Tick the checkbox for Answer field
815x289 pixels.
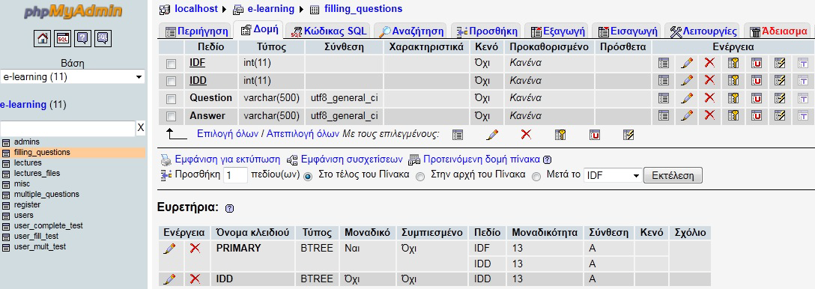171,117
